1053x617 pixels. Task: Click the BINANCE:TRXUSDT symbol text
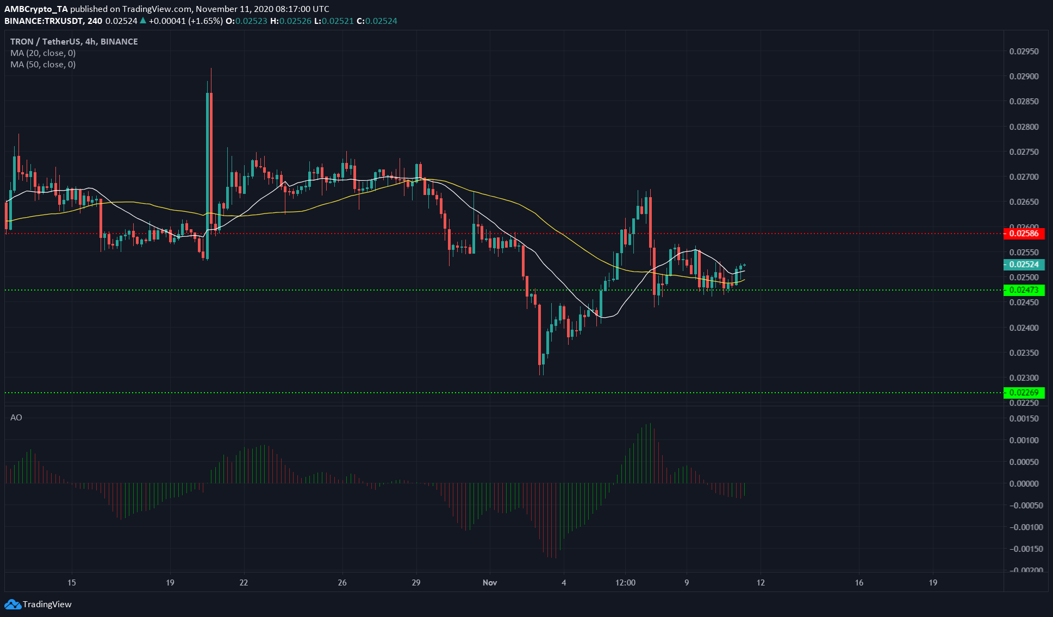tap(44, 21)
